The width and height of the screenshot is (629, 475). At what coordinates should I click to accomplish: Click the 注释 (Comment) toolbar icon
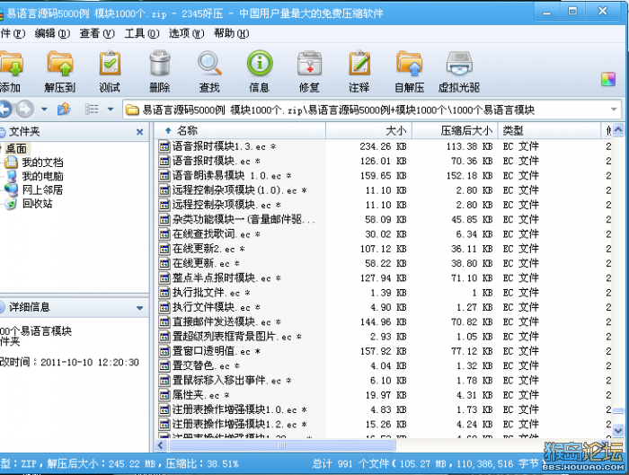pyautogui.click(x=359, y=64)
